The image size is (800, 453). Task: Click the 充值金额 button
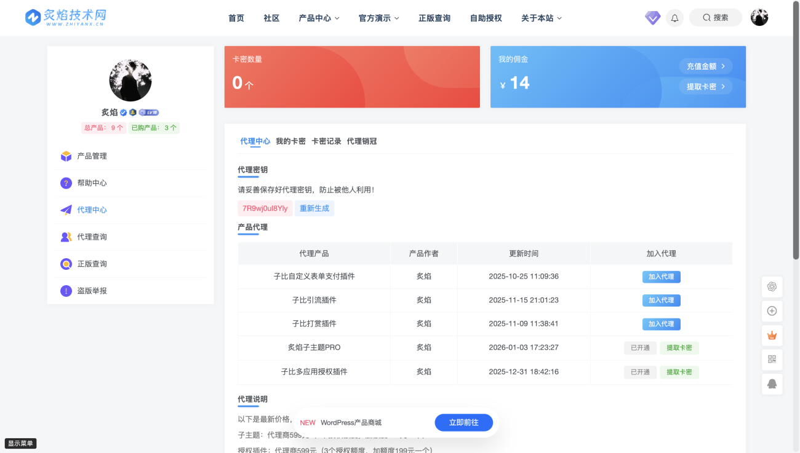[705, 66]
